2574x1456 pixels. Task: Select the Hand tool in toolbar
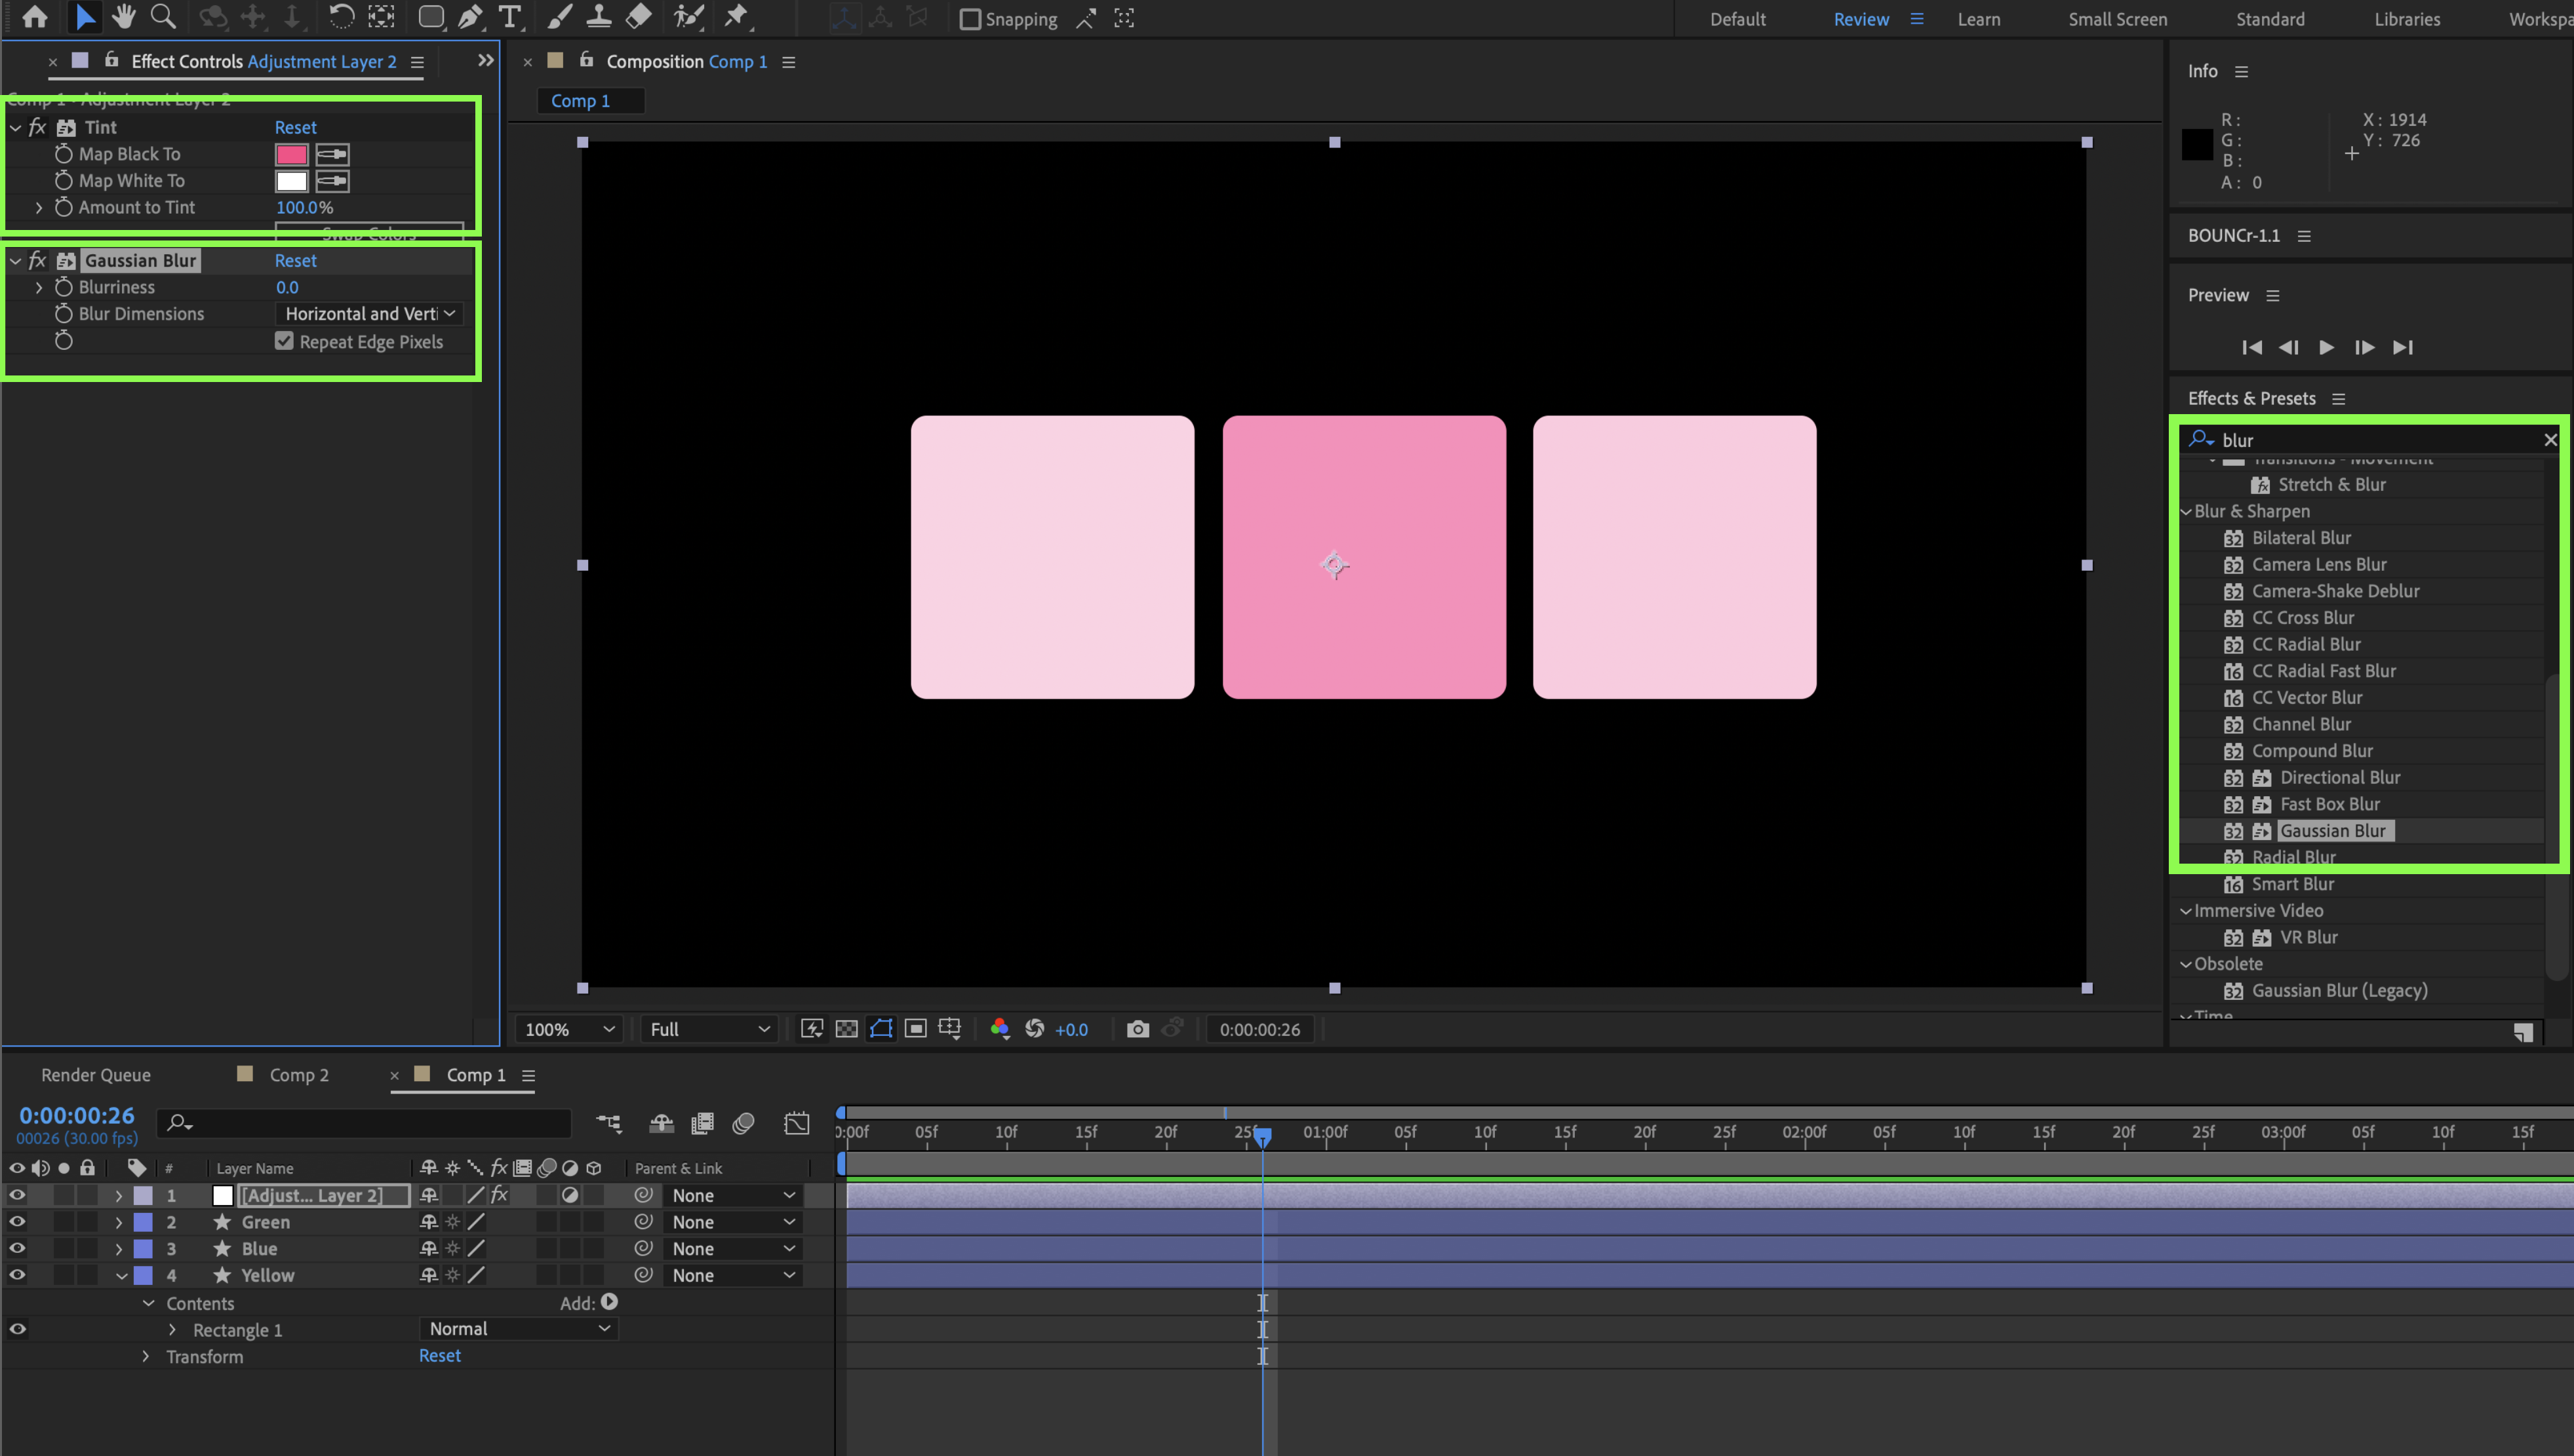(123, 17)
